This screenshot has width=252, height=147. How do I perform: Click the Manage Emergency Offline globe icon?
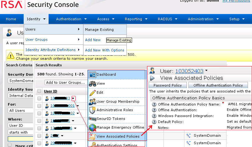pos(93,127)
